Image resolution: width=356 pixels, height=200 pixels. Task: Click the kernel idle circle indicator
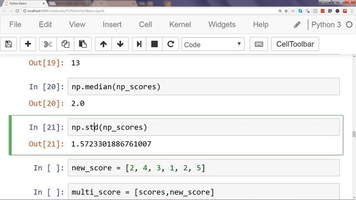pyautogui.click(x=349, y=24)
